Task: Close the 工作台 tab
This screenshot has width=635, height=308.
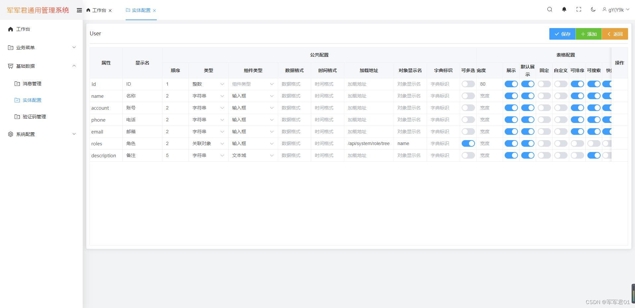Action: click(x=110, y=11)
